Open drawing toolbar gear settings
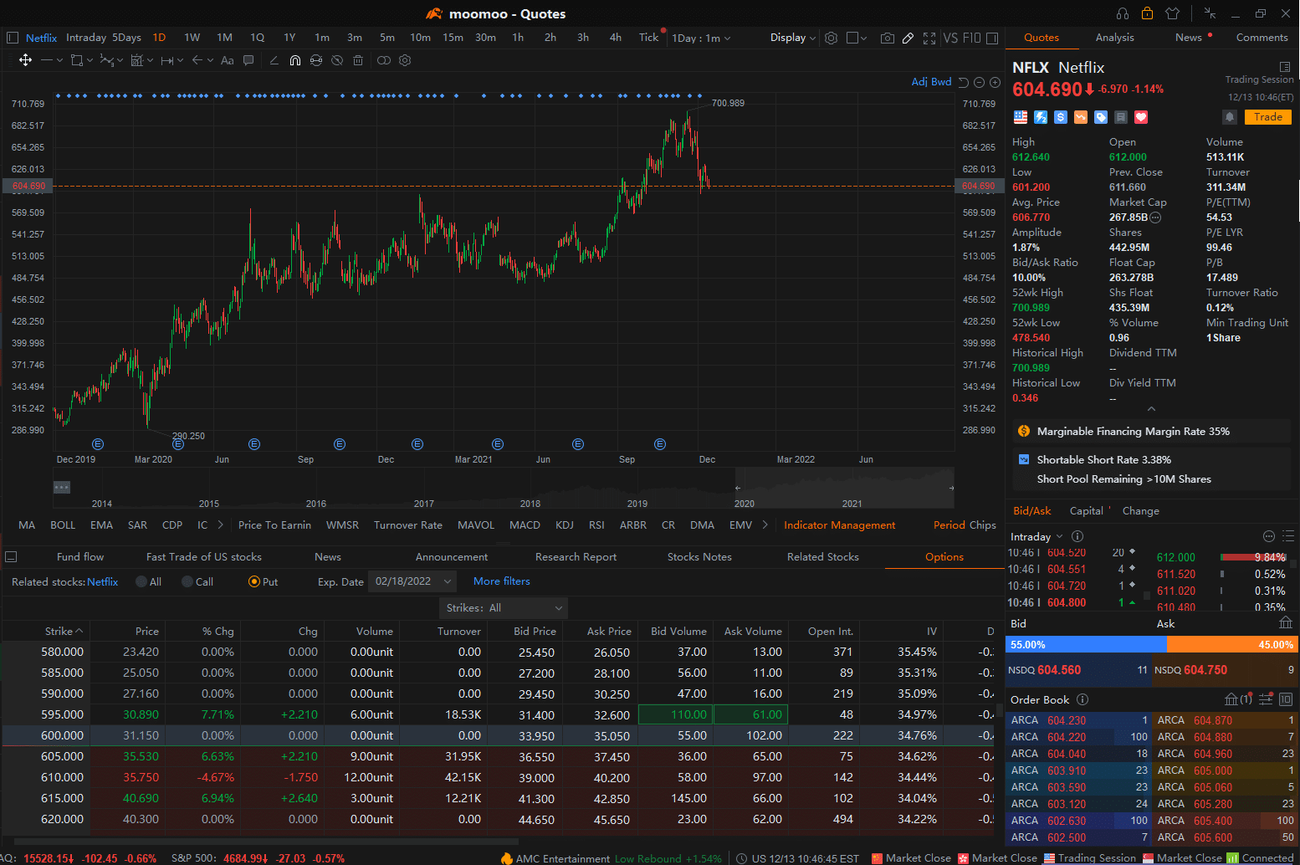This screenshot has width=1300, height=865. point(406,60)
